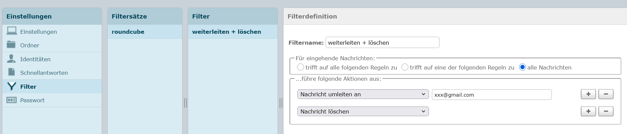Open the 'Nachricht umleiten an' action dropdown

[x=363, y=94]
